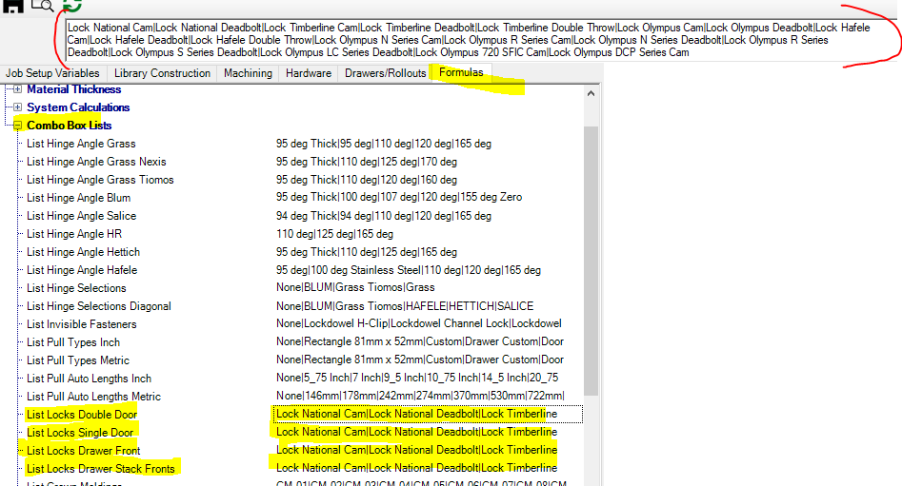
Task: Click the save (floppy disk) icon
Action: 12,5
